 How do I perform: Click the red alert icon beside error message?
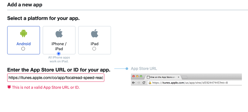point(9,87)
